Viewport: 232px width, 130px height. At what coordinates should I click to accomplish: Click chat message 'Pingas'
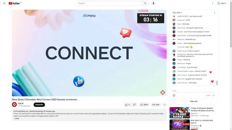188,64
